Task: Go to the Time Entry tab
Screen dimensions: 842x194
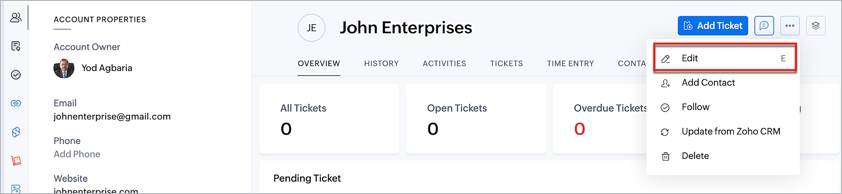Action: coord(570,64)
